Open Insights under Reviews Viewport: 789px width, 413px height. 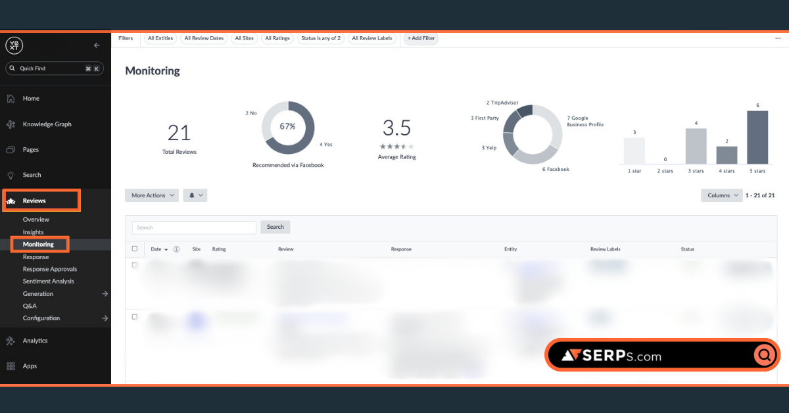(34, 232)
